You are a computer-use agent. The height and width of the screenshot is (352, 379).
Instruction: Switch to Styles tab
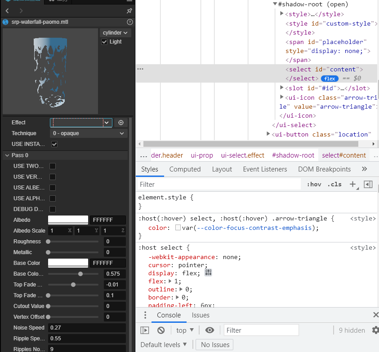pos(150,169)
